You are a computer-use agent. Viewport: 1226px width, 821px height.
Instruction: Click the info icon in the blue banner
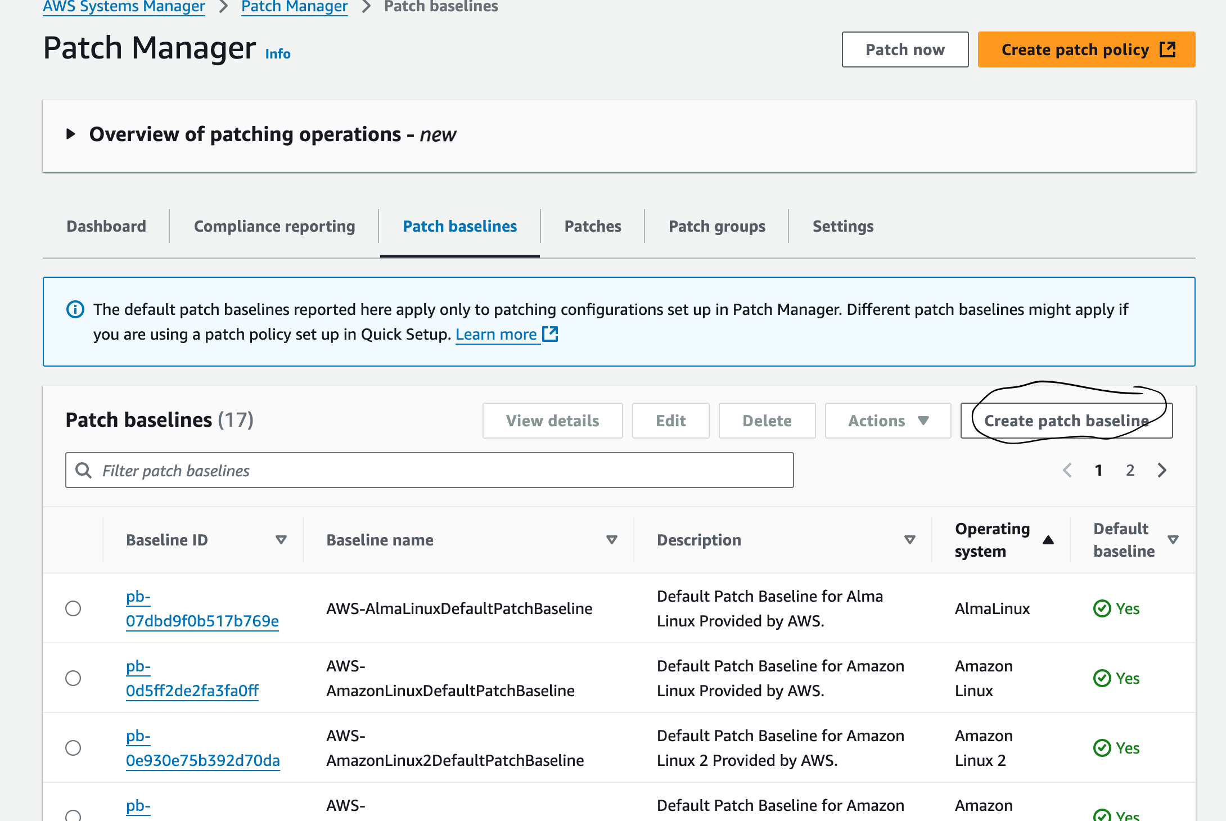pos(75,309)
